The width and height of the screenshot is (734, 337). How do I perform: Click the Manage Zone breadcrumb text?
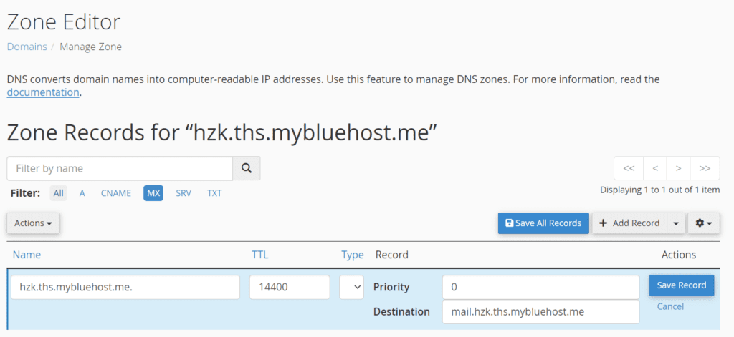tap(91, 47)
